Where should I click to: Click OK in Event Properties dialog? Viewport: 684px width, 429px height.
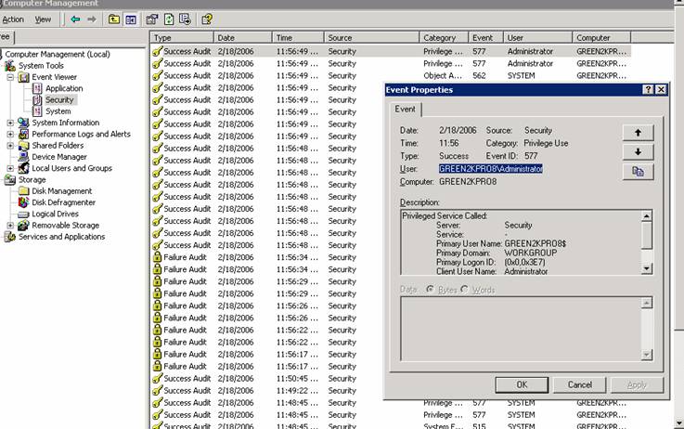tap(522, 384)
